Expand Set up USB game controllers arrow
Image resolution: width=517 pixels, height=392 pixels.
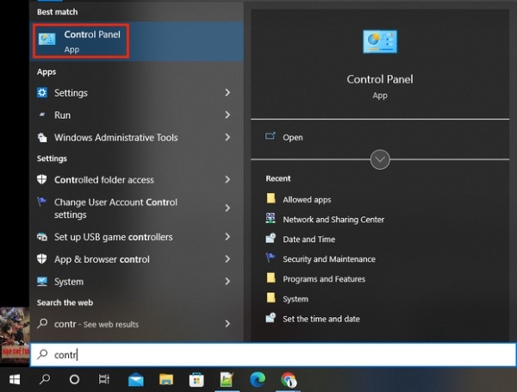pyautogui.click(x=227, y=237)
